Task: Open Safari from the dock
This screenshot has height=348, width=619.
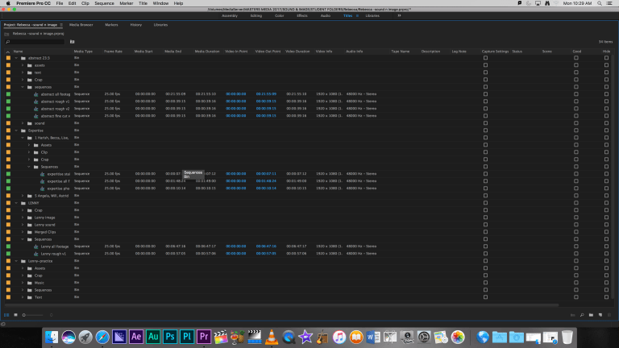Action: click(102, 336)
